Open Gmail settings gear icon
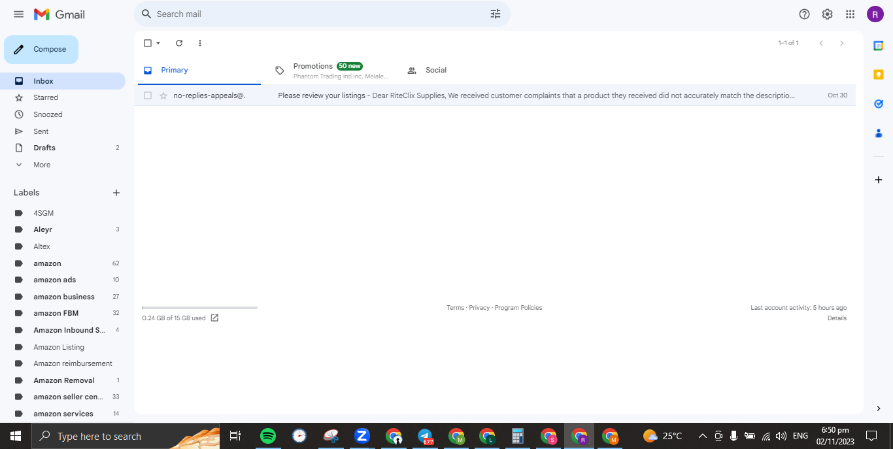The width and height of the screenshot is (893, 449). (827, 14)
